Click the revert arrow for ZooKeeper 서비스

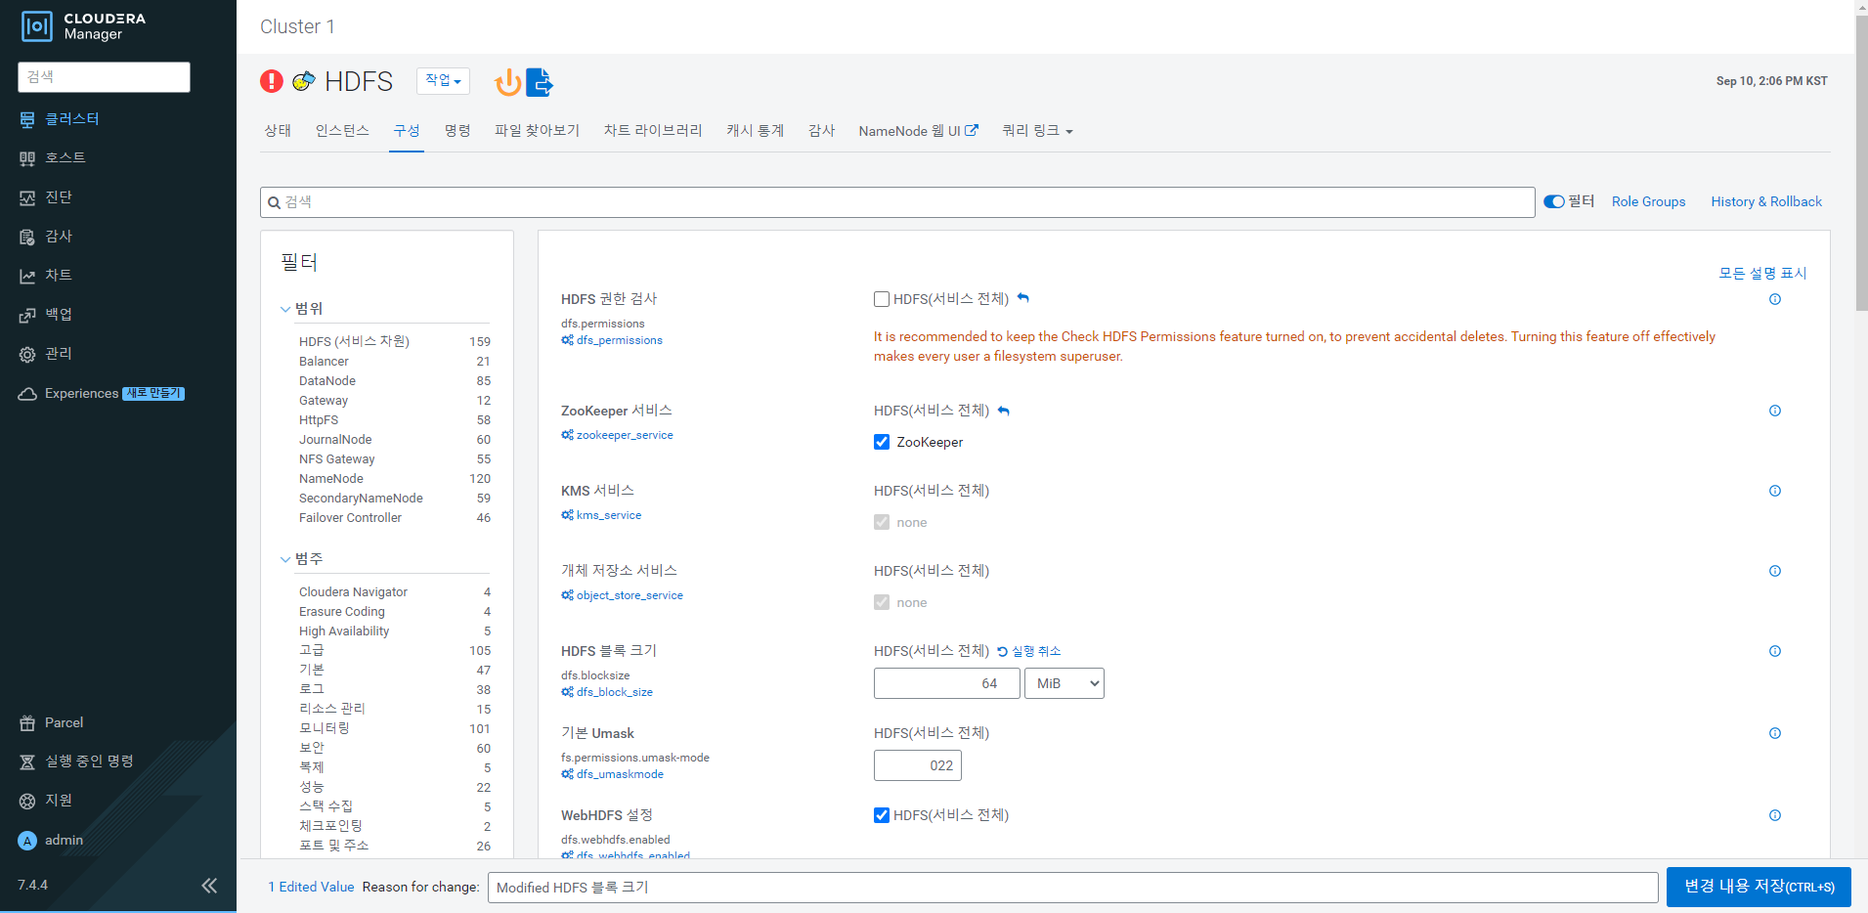tap(1004, 411)
